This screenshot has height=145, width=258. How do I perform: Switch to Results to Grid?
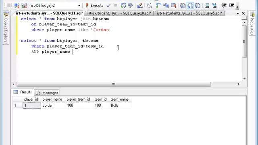[x=190, y=6]
